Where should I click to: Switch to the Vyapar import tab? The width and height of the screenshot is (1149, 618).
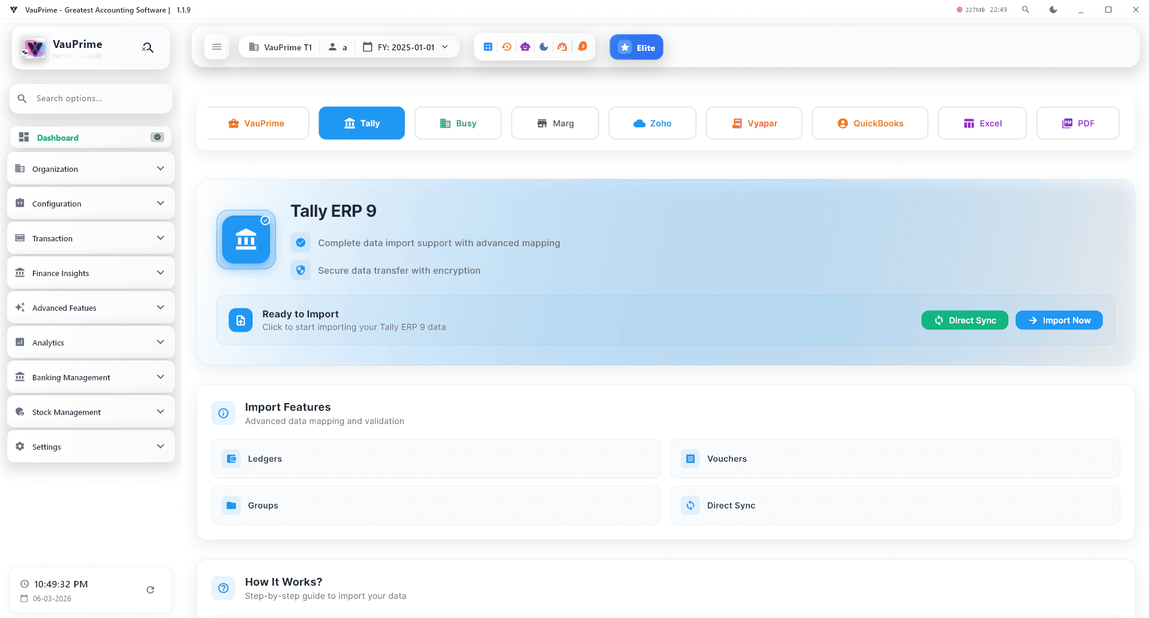coord(754,123)
